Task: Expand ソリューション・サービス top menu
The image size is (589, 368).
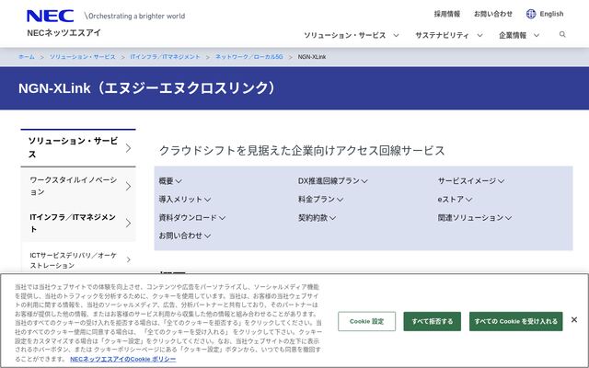Action: click(352, 35)
